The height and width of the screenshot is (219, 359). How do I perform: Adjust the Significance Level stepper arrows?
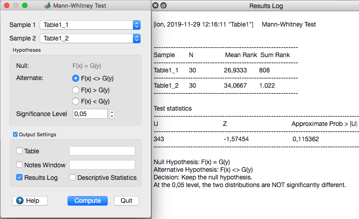(112, 114)
